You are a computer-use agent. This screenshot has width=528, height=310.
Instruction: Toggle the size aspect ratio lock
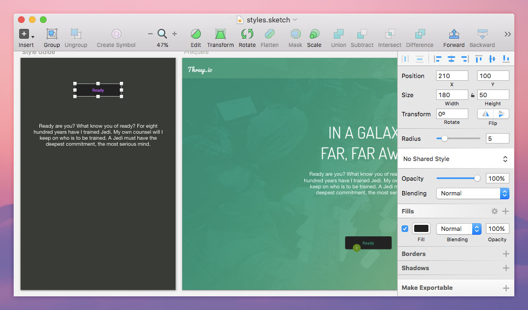[473, 95]
